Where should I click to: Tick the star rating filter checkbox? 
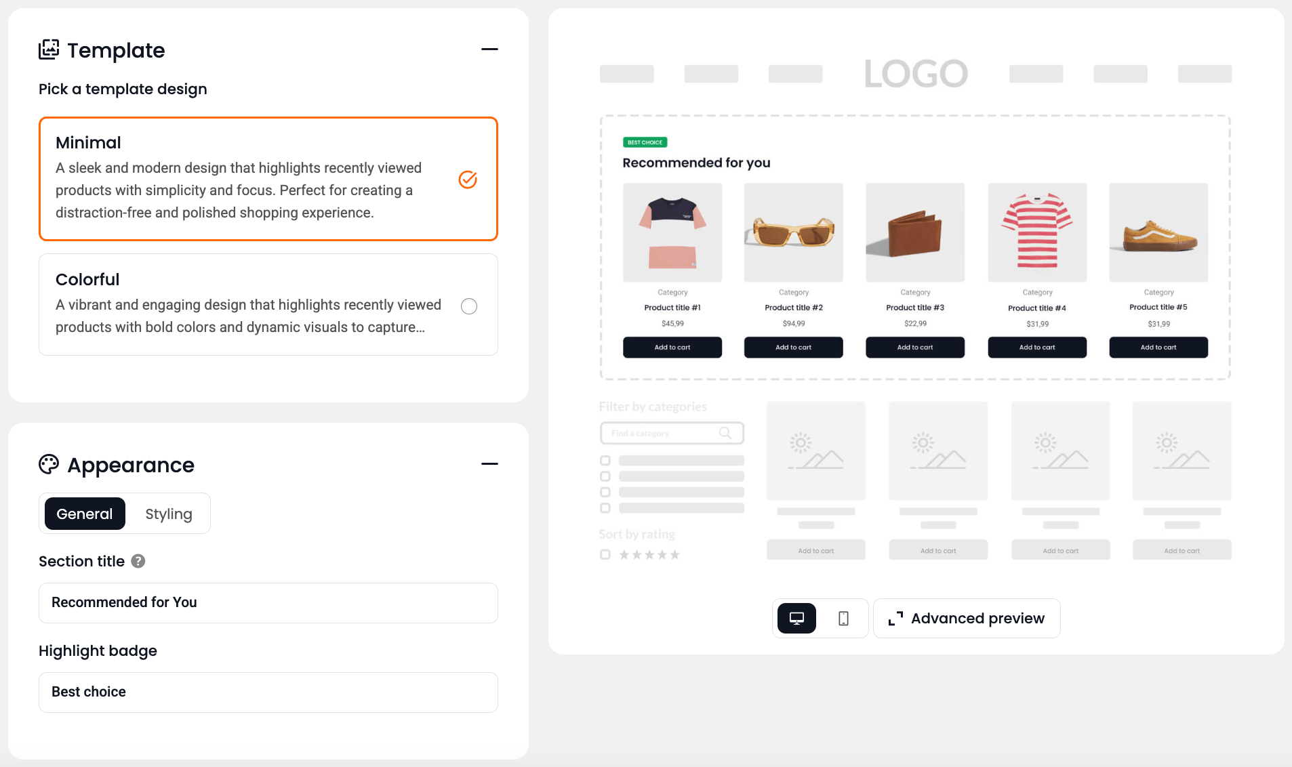[x=605, y=554]
